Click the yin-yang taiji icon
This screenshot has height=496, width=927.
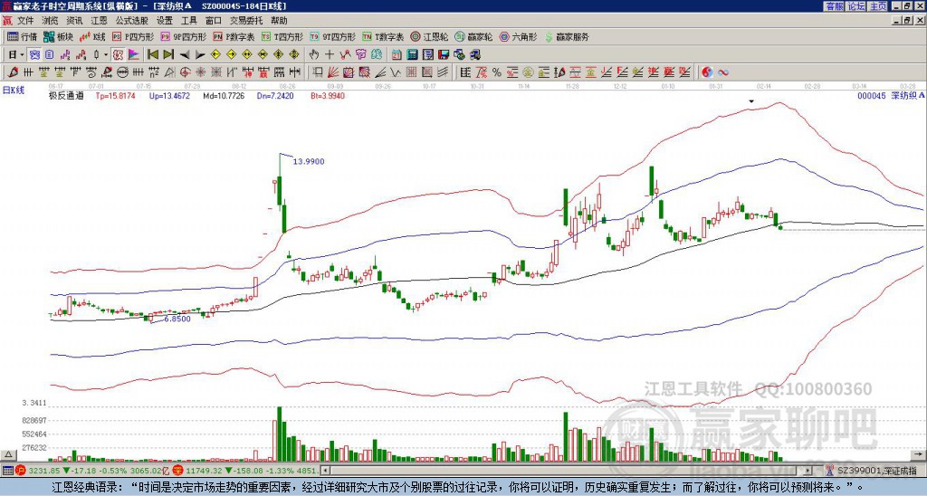click(706, 72)
